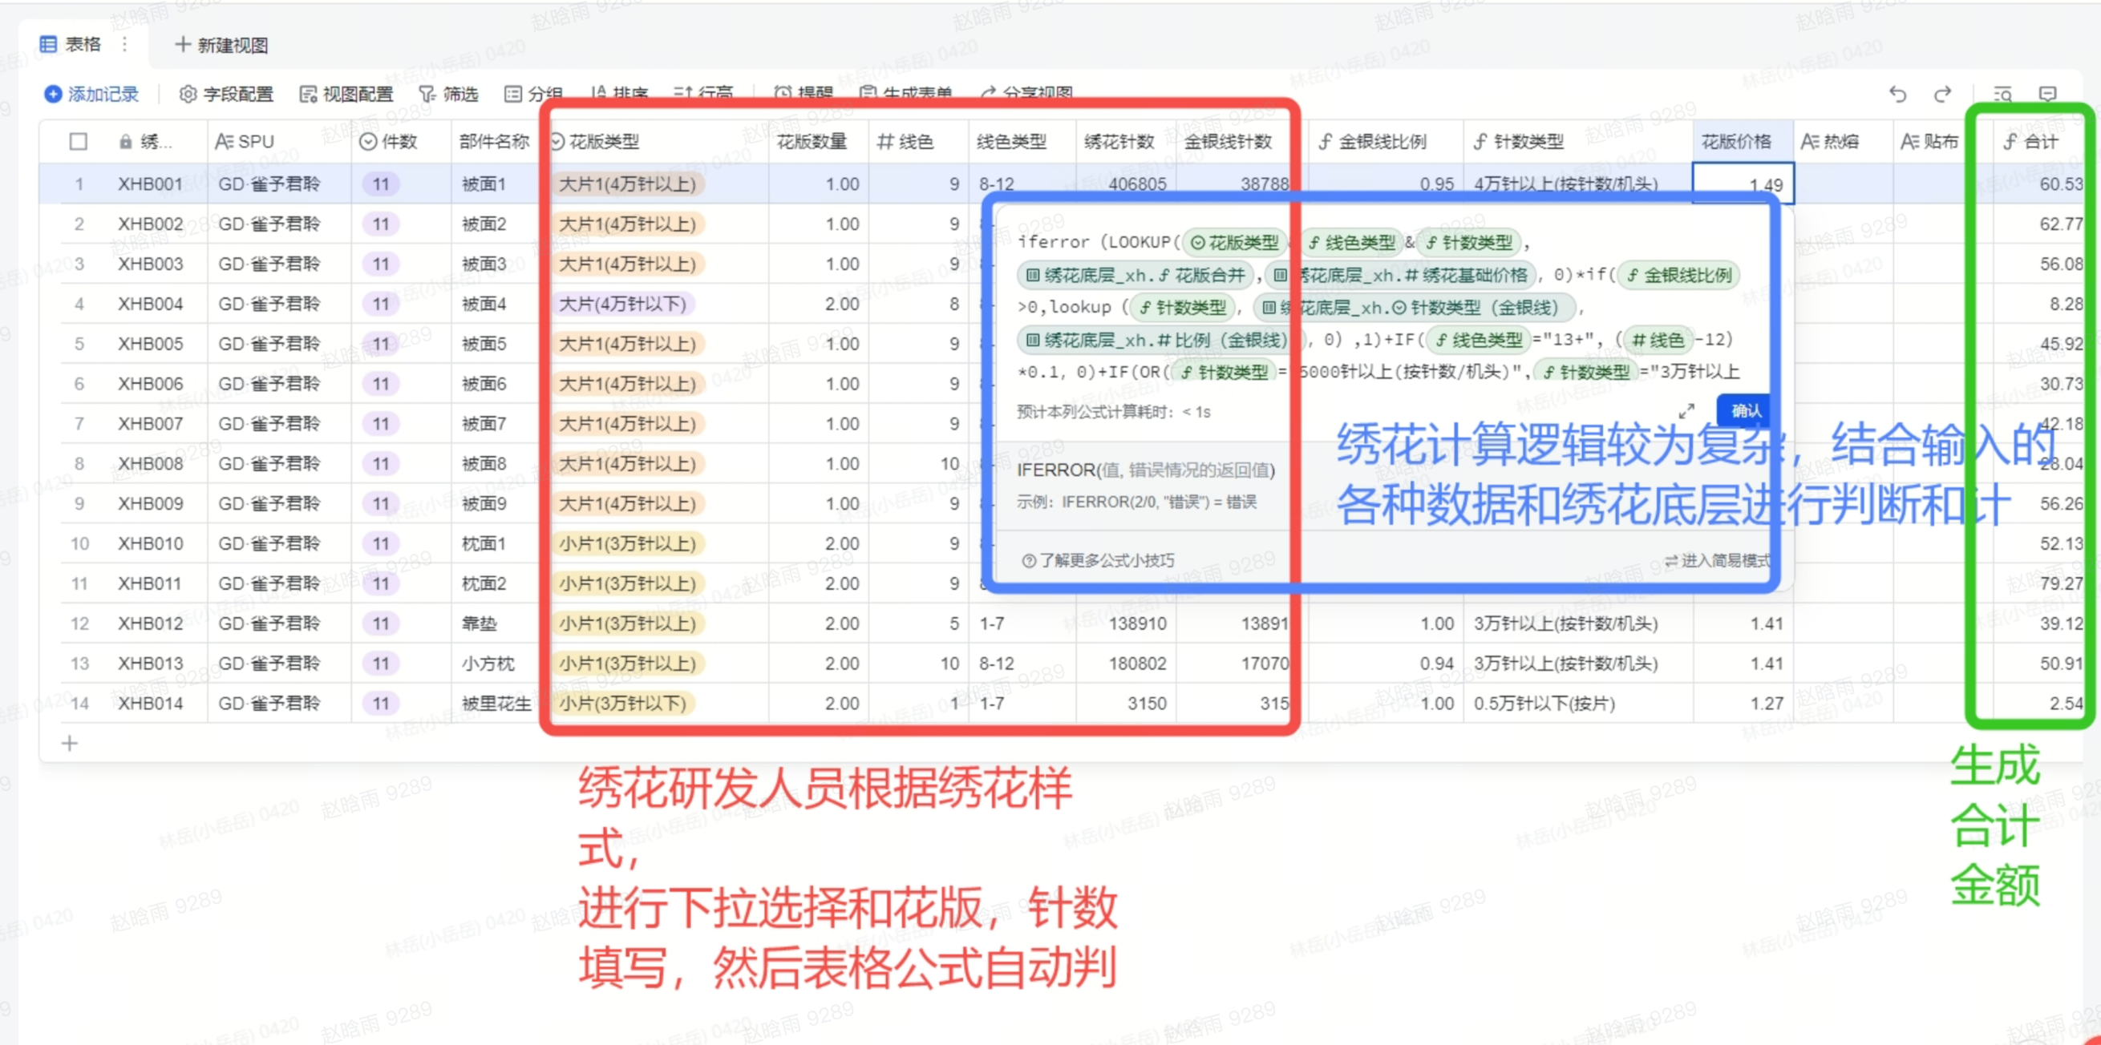The width and height of the screenshot is (2101, 1045).
Task: Click 新建视图 to add view
Action: pyautogui.click(x=222, y=45)
